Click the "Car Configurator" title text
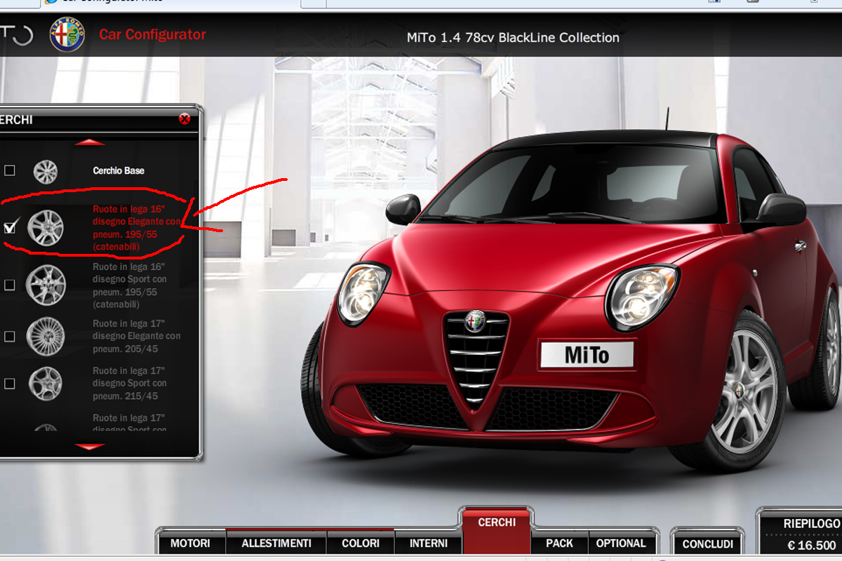 (x=152, y=34)
